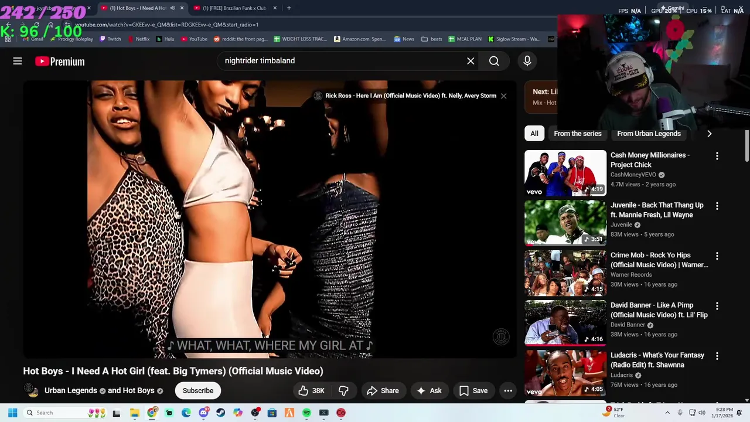Start voice search with the microphone icon
750x422 pixels.
point(527,61)
